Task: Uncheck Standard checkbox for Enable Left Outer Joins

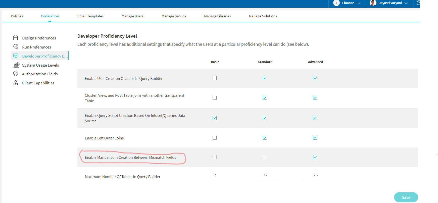Action: click(x=265, y=138)
